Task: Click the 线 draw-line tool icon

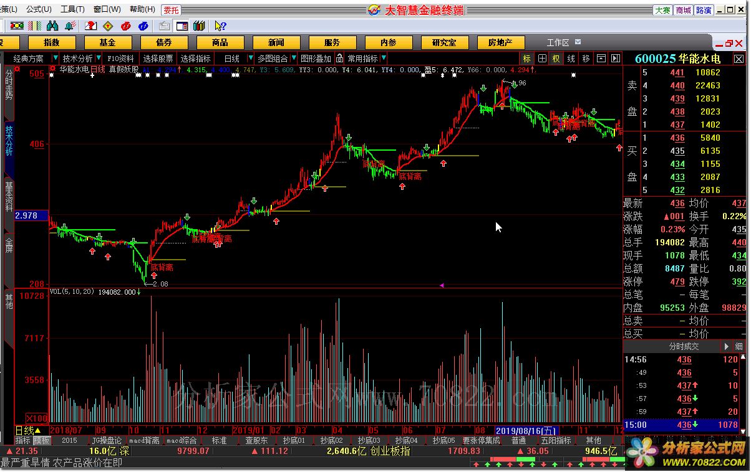Action: click(571, 59)
